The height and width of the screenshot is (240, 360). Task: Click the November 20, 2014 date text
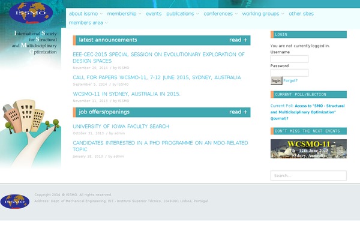tap(90, 68)
